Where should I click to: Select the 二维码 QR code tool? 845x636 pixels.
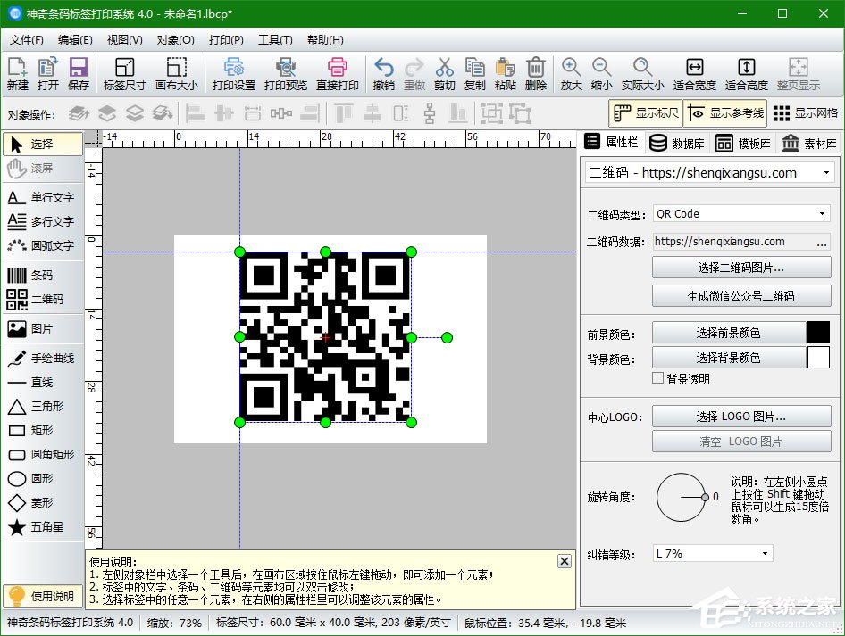point(42,300)
